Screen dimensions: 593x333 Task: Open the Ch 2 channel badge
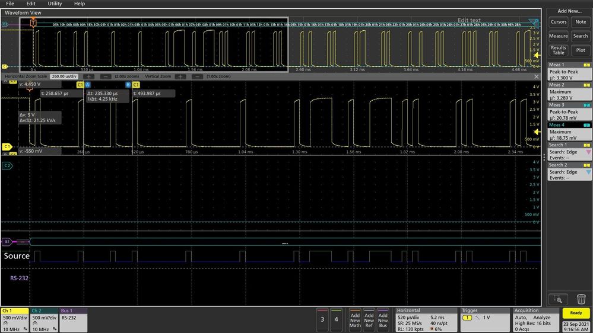[x=44, y=320]
